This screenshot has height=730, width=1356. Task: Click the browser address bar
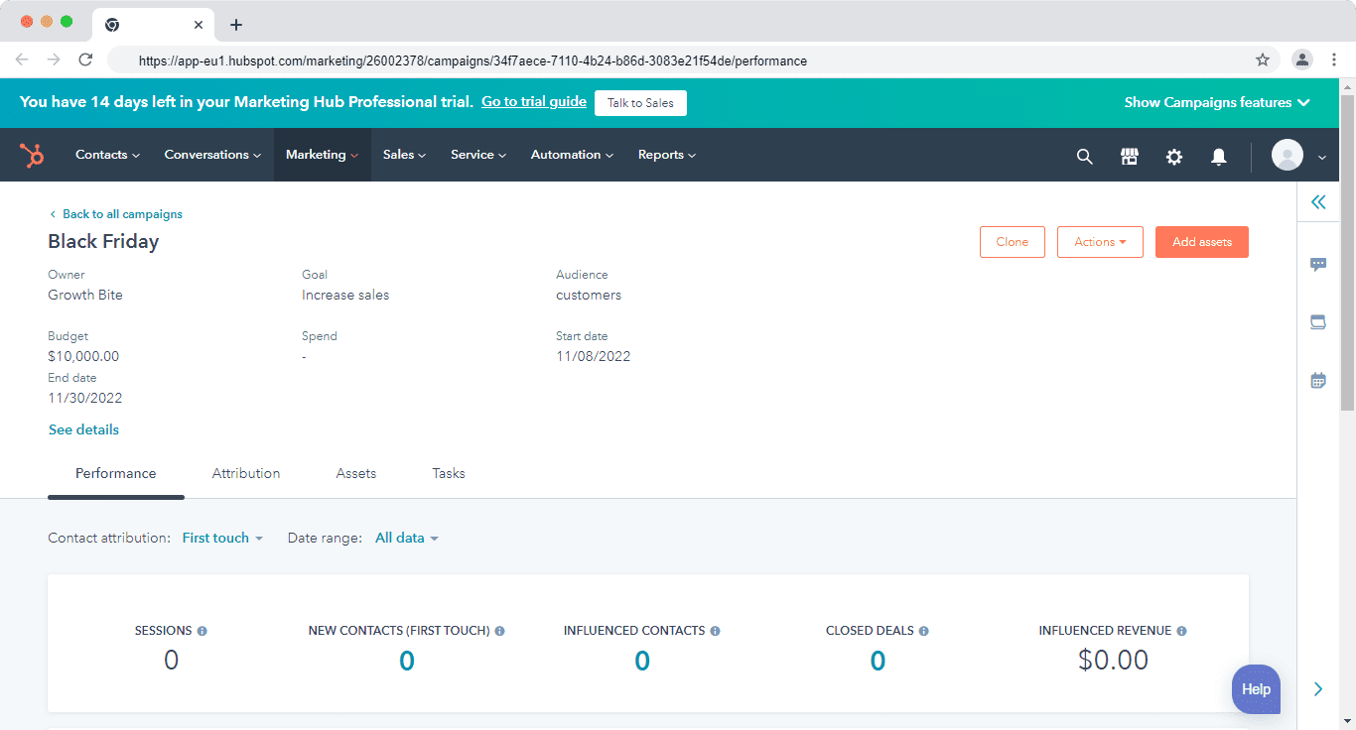coord(596,61)
